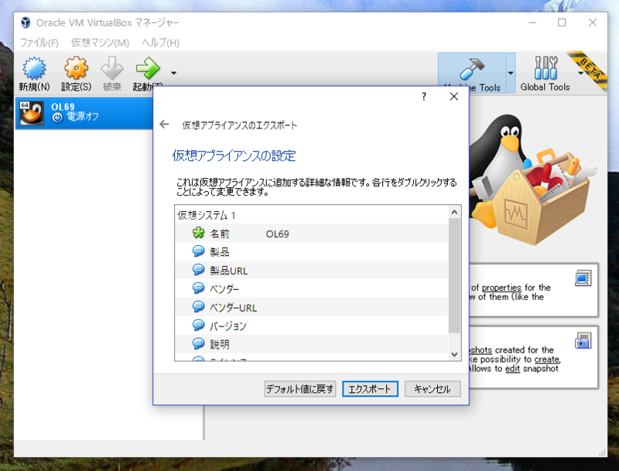The image size is (619, 471).
Task: Select the 製品 row
Action: [x=312, y=251]
